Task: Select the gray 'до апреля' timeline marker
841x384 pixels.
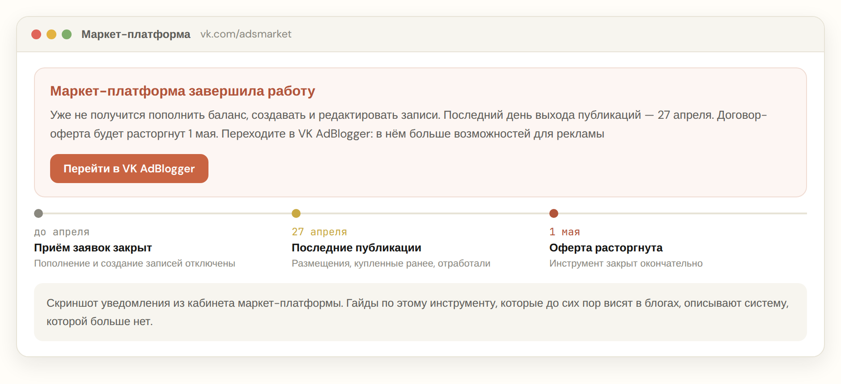Action: pos(38,213)
